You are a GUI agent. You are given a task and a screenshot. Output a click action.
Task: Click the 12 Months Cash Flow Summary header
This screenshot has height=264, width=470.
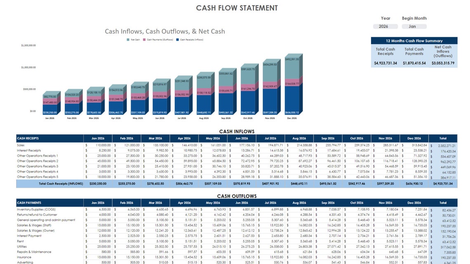click(415, 40)
